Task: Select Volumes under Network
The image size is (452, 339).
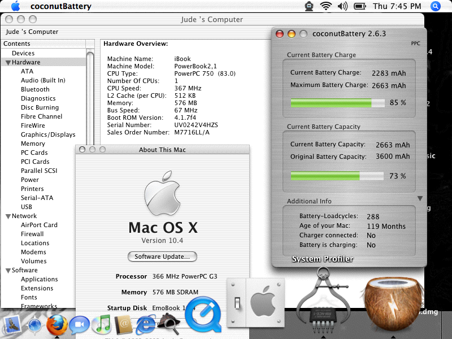Action: [x=33, y=261]
